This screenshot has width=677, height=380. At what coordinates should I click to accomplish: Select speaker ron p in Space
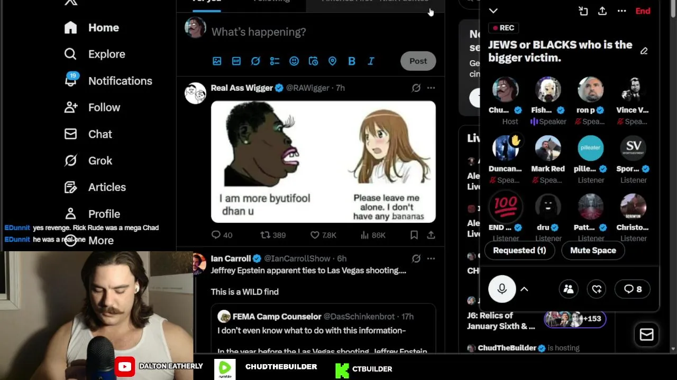(591, 90)
